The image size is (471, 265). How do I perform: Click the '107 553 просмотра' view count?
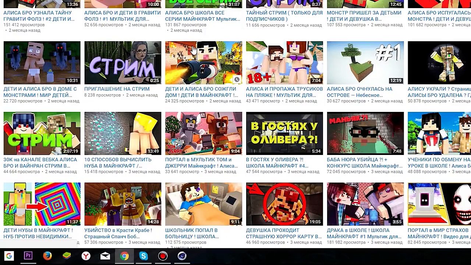click(346, 25)
